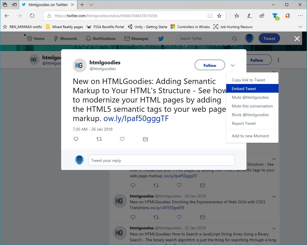Click the Tweet your reply field
The image size is (307, 245).
[162, 160]
